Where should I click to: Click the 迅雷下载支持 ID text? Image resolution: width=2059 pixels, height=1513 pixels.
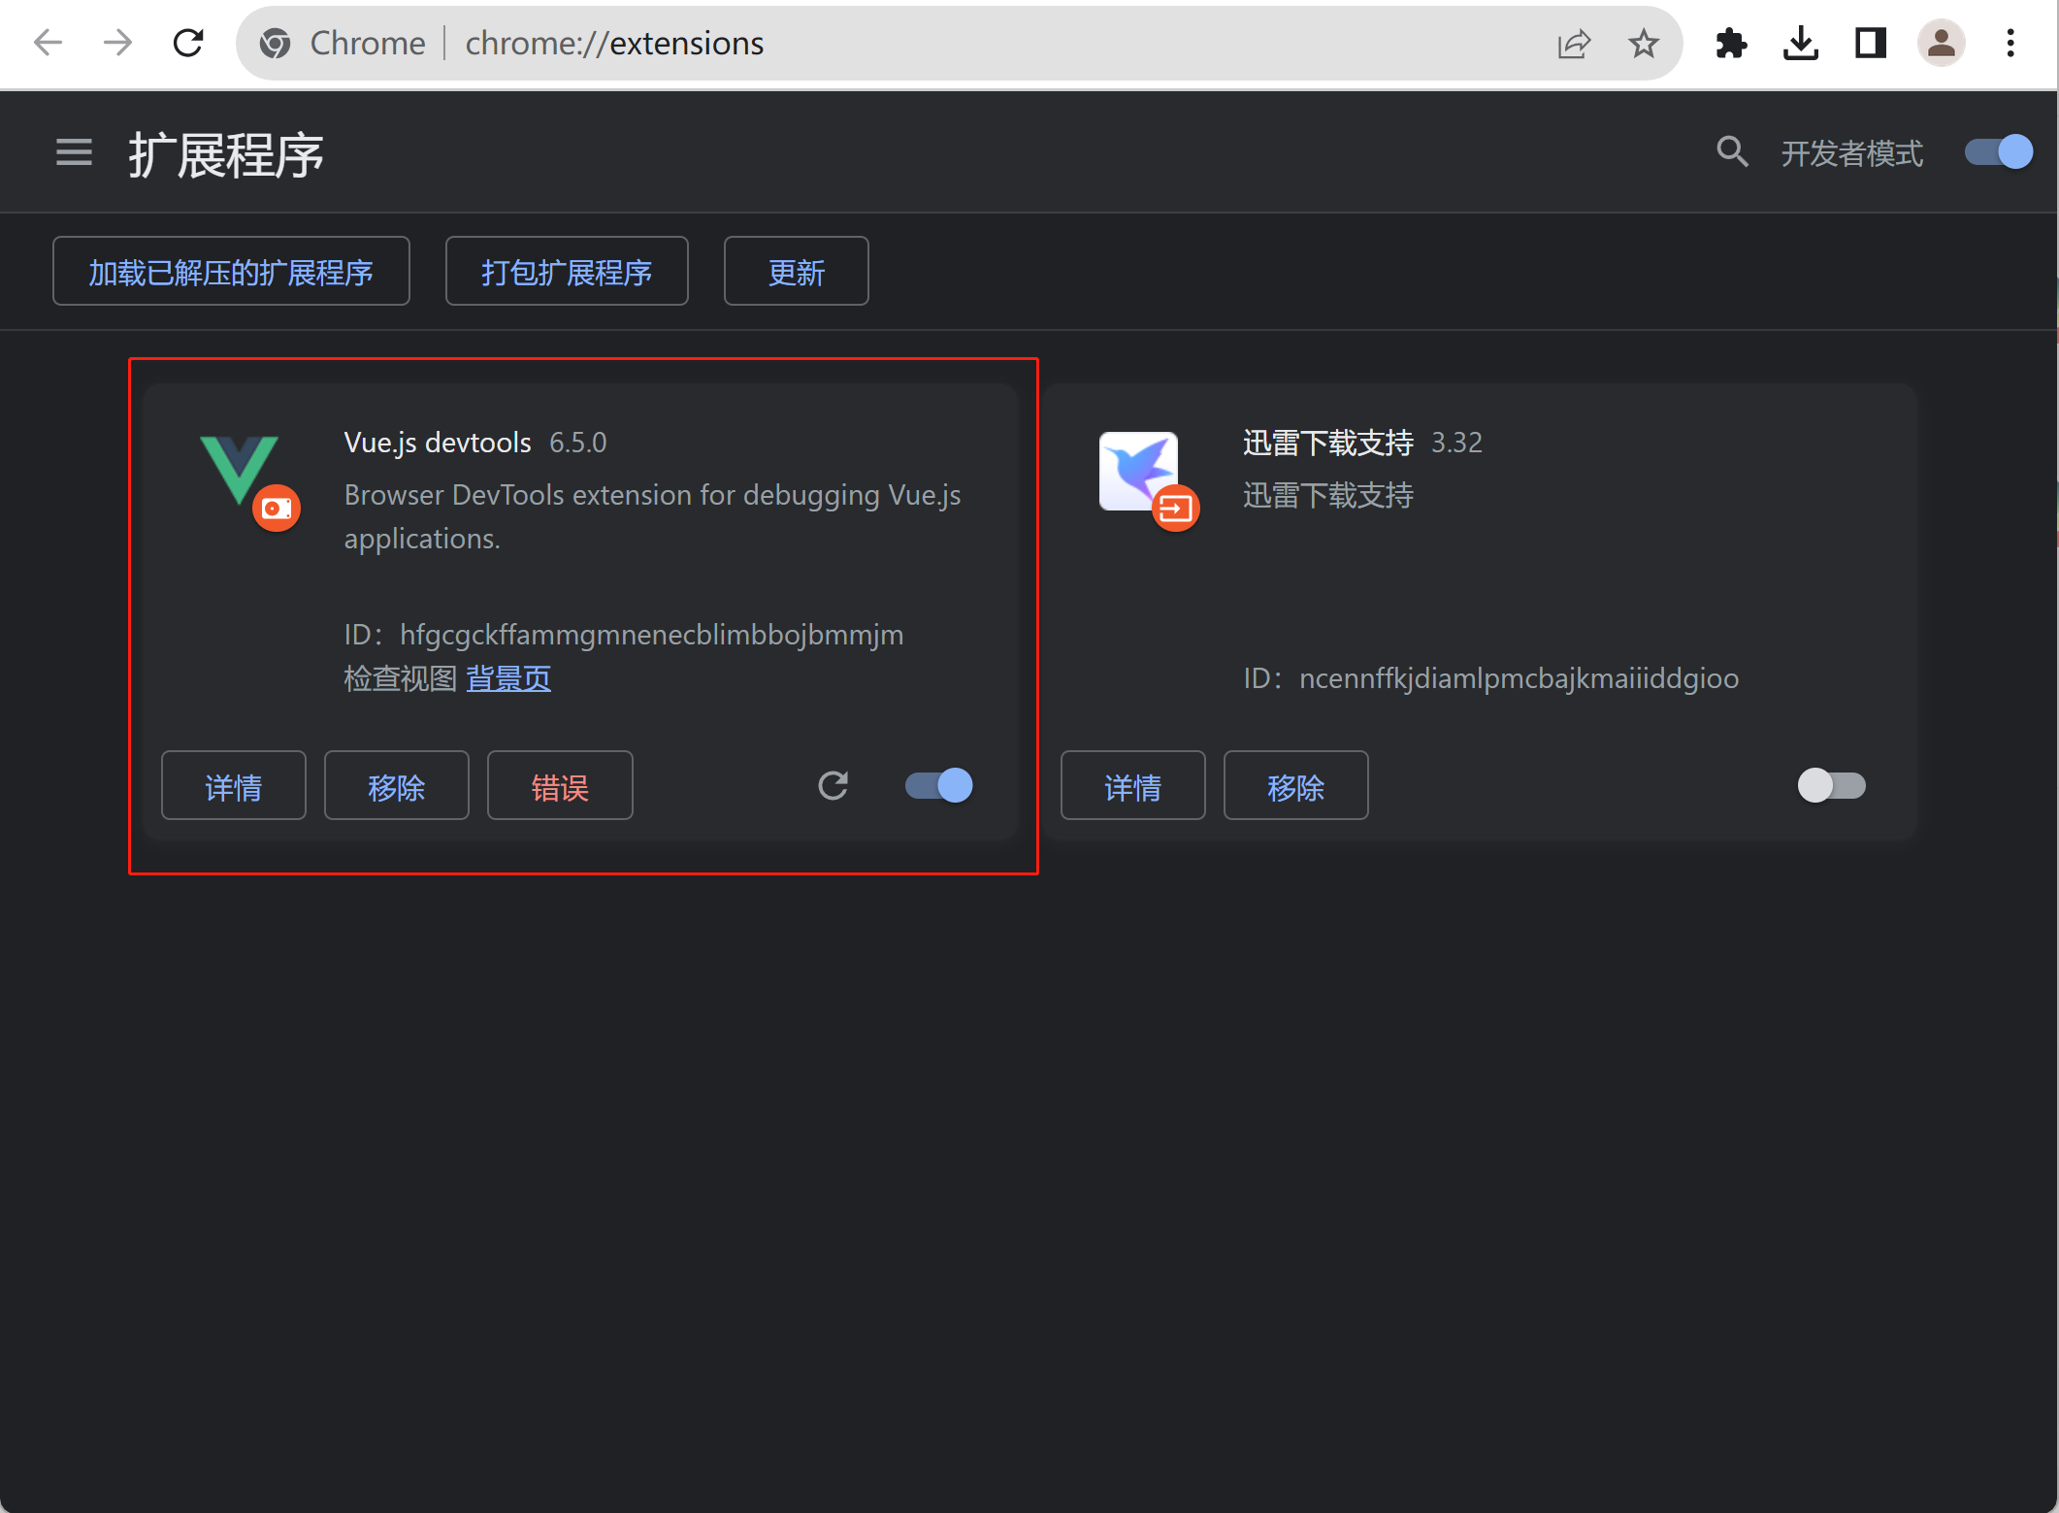click(1491, 678)
